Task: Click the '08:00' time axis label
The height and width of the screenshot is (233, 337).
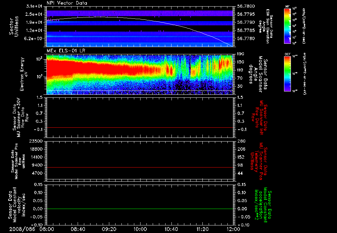Action: 47,229
